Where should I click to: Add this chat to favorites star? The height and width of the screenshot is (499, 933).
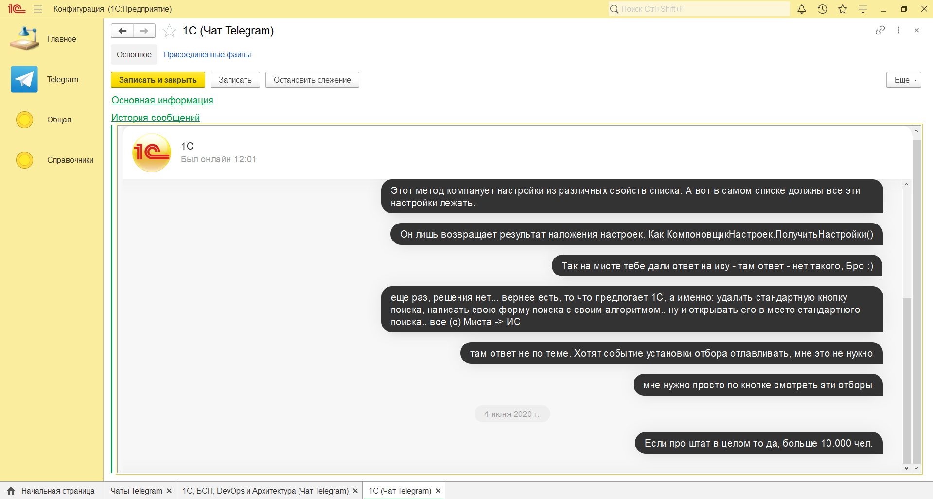169,31
